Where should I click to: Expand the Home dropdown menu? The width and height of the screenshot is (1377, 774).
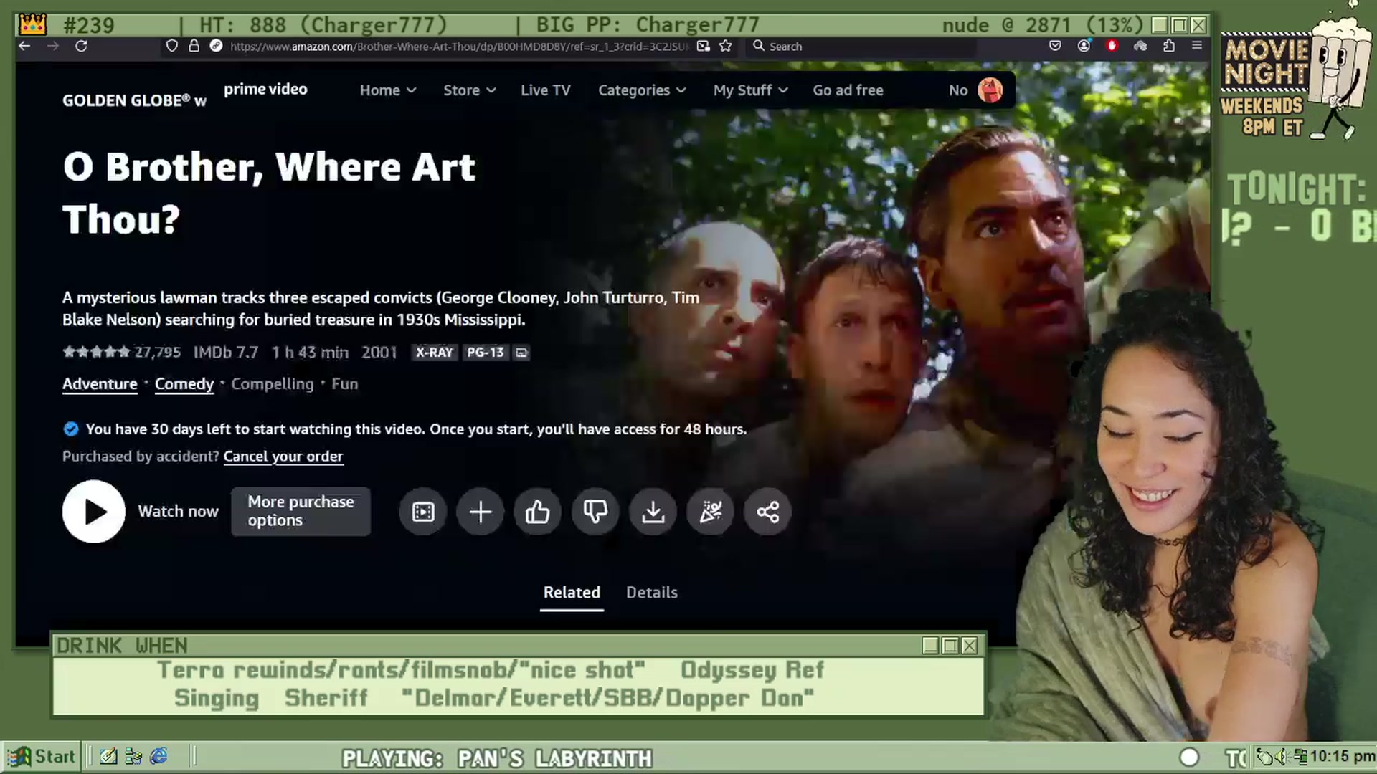click(x=388, y=90)
